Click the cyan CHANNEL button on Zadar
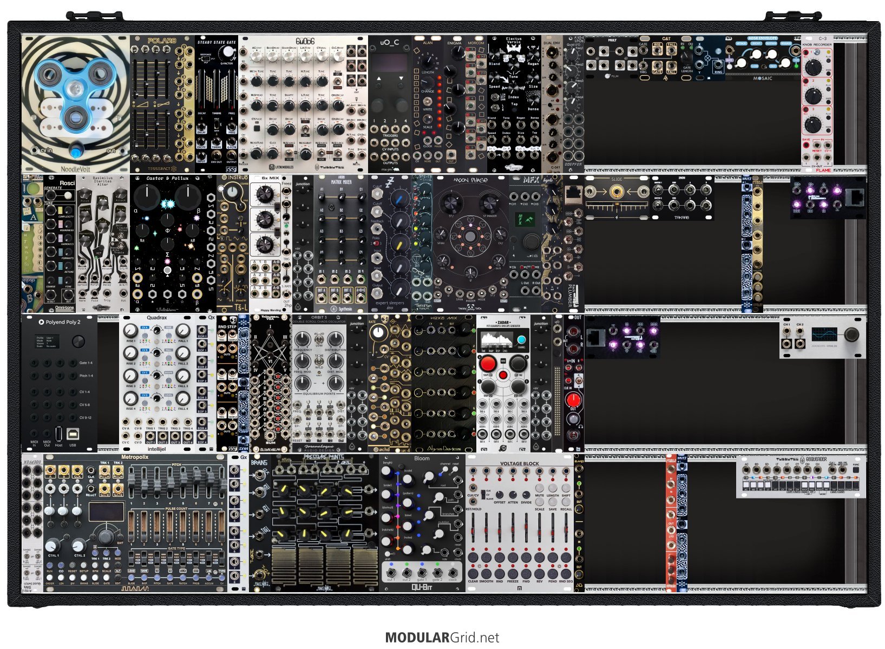The width and height of the screenshot is (885, 649). [521, 340]
